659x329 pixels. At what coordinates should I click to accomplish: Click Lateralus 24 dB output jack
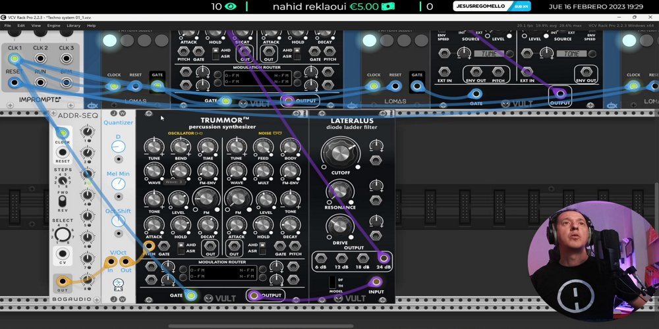click(x=384, y=258)
